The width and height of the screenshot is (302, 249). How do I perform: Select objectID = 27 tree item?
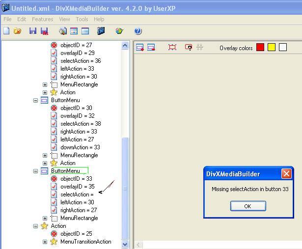click(x=76, y=45)
